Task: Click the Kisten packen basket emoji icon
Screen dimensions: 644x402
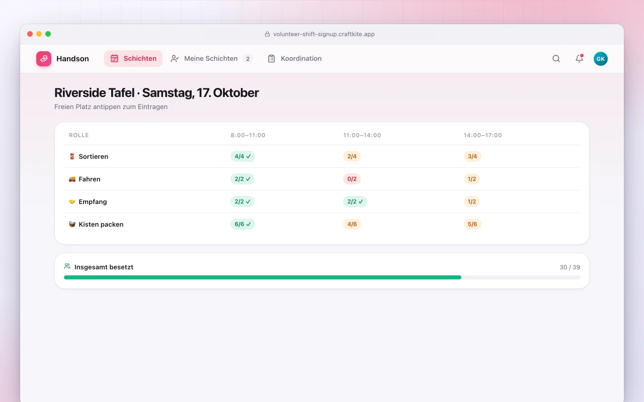Action: tap(72, 224)
